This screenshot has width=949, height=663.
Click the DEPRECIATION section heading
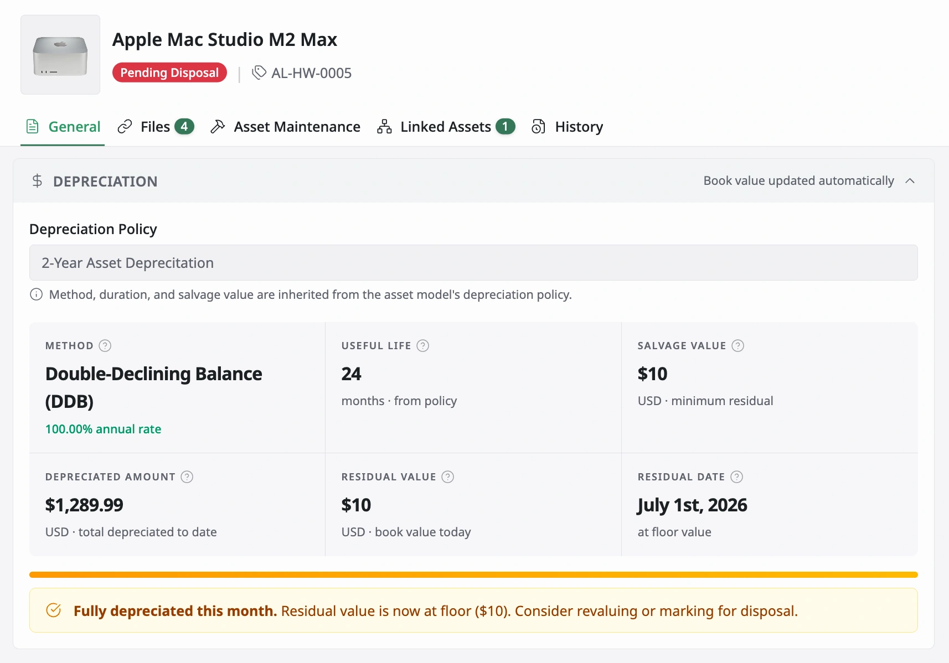pyautogui.click(x=105, y=182)
